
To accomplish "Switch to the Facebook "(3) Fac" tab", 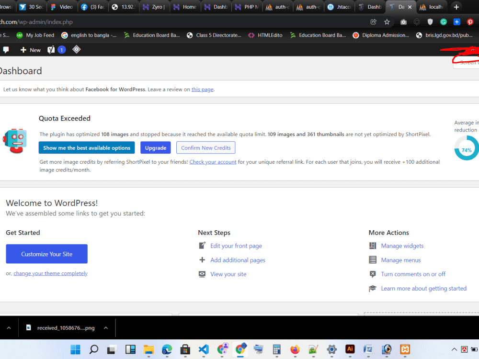I will click(92, 7).
